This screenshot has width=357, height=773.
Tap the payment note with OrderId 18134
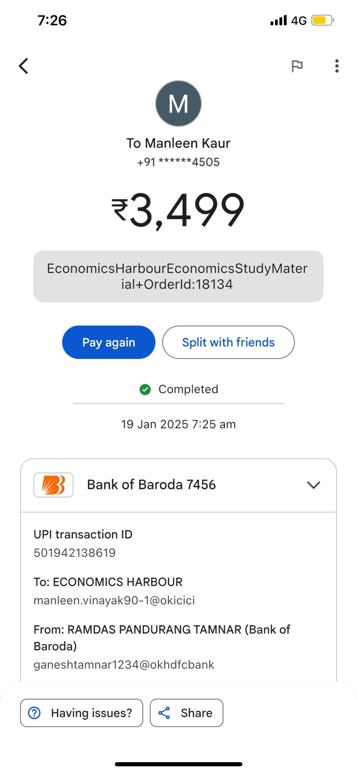178,276
